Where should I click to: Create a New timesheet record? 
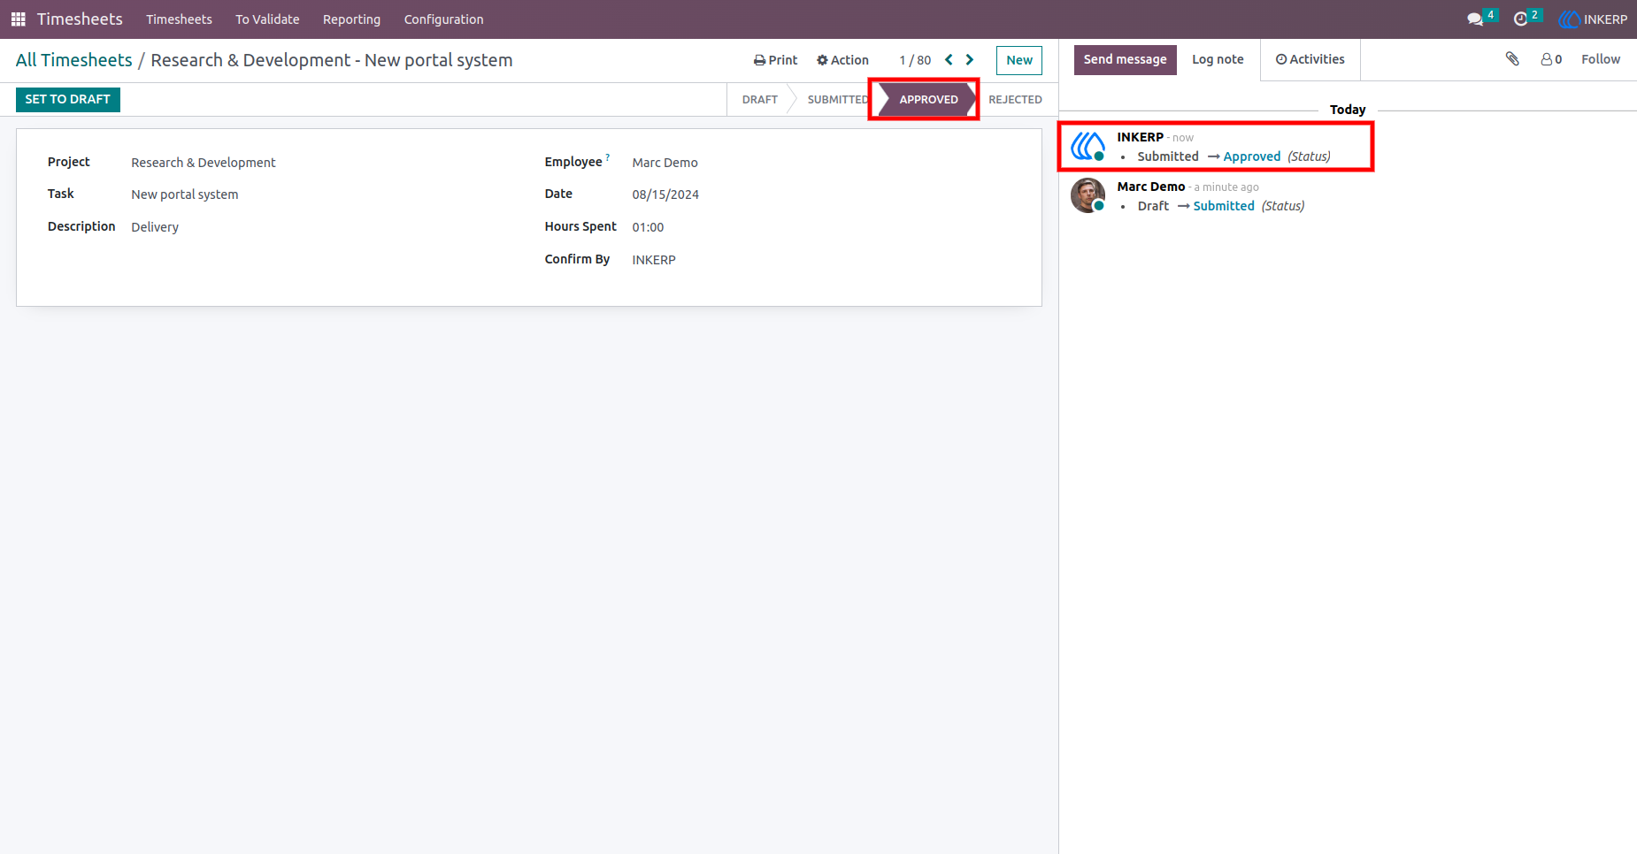click(x=1019, y=60)
